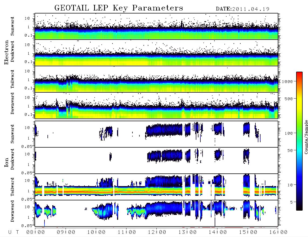
Task: Click the Electron Duskward spectrogram panel
Action: click(x=156, y=53)
